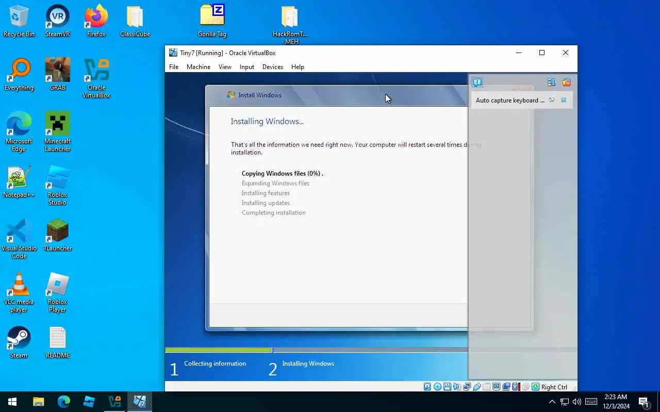Click the taskbar volume icon
The image size is (660, 412).
point(577,402)
